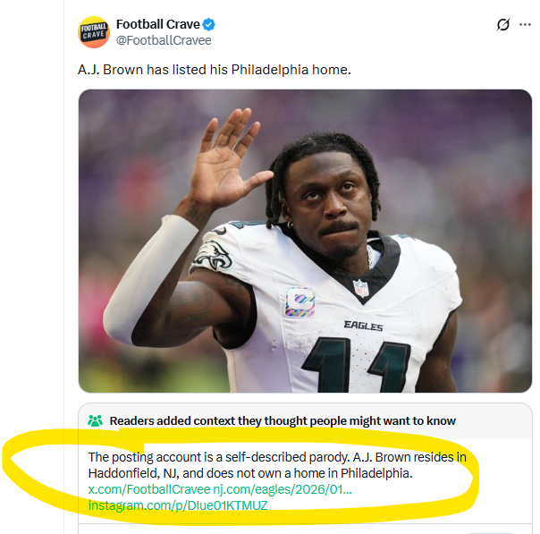This screenshot has width=540, height=534.
Task: Click the Grok icon on the post
Action: click(x=502, y=25)
